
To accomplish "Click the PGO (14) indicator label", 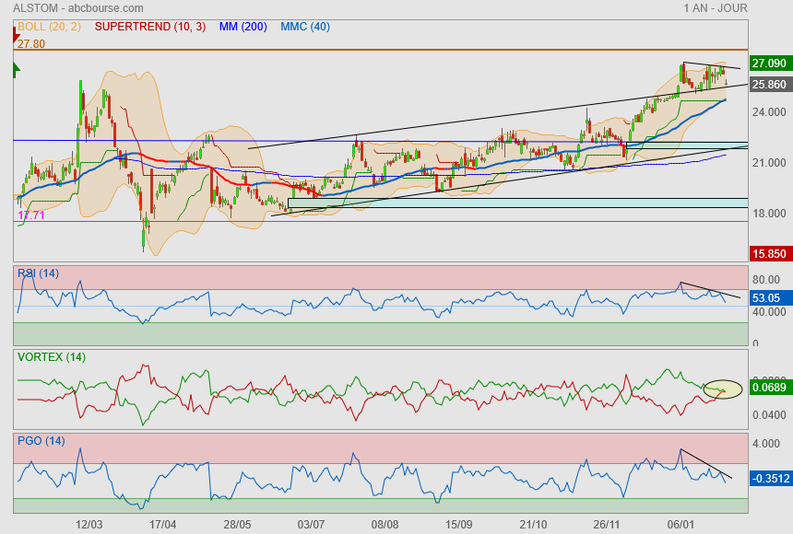I will [41, 440].
